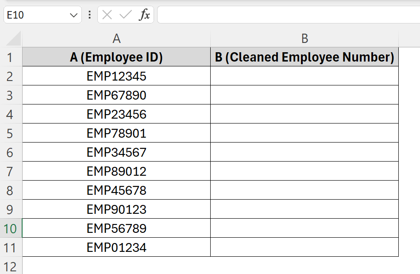Select column B header
This screenshot has height=274, width=420.
point(304,39)
